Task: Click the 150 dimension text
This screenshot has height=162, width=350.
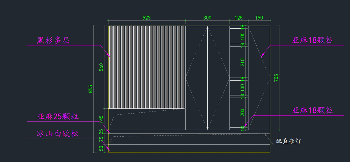Action: [x=259, y=18]
